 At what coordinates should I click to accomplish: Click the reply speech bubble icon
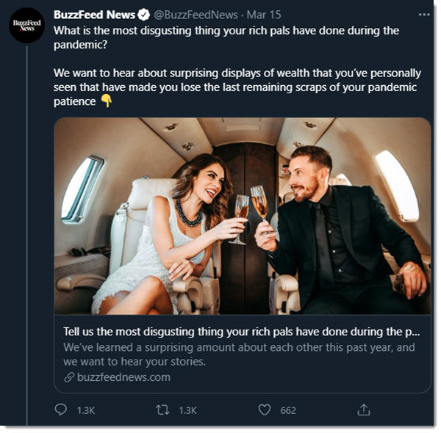[61, 410]
